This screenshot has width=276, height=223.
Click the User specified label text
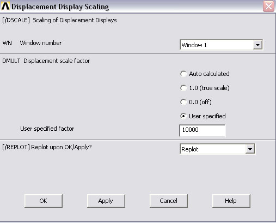coord(207,116)
